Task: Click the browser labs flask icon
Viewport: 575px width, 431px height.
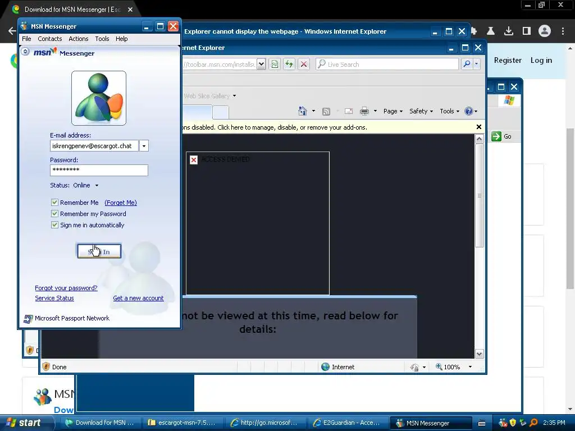Action: (490, 31)
